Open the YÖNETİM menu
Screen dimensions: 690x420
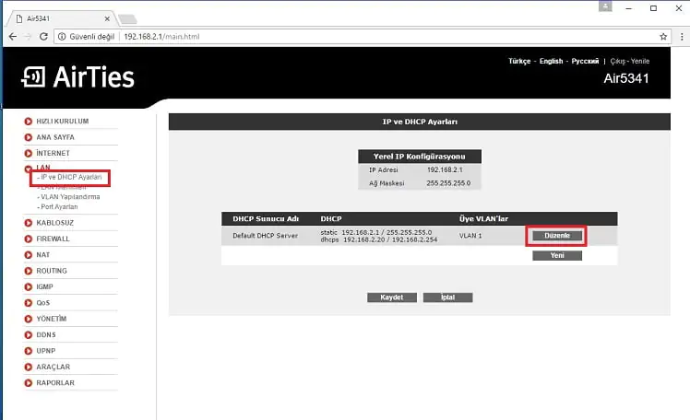point(52,319)
